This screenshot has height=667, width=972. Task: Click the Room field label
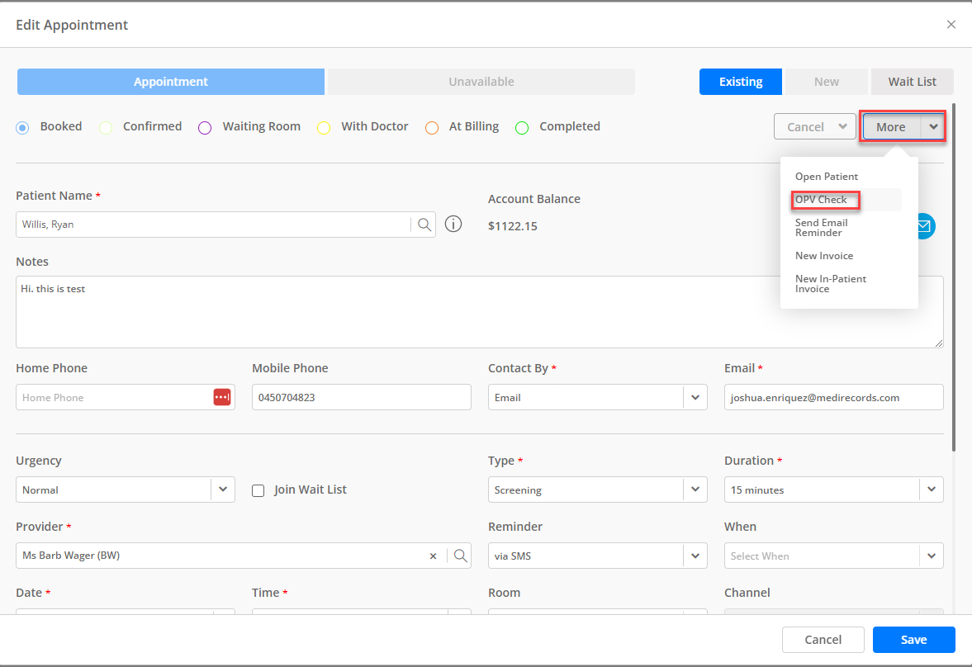pos(504,593)
